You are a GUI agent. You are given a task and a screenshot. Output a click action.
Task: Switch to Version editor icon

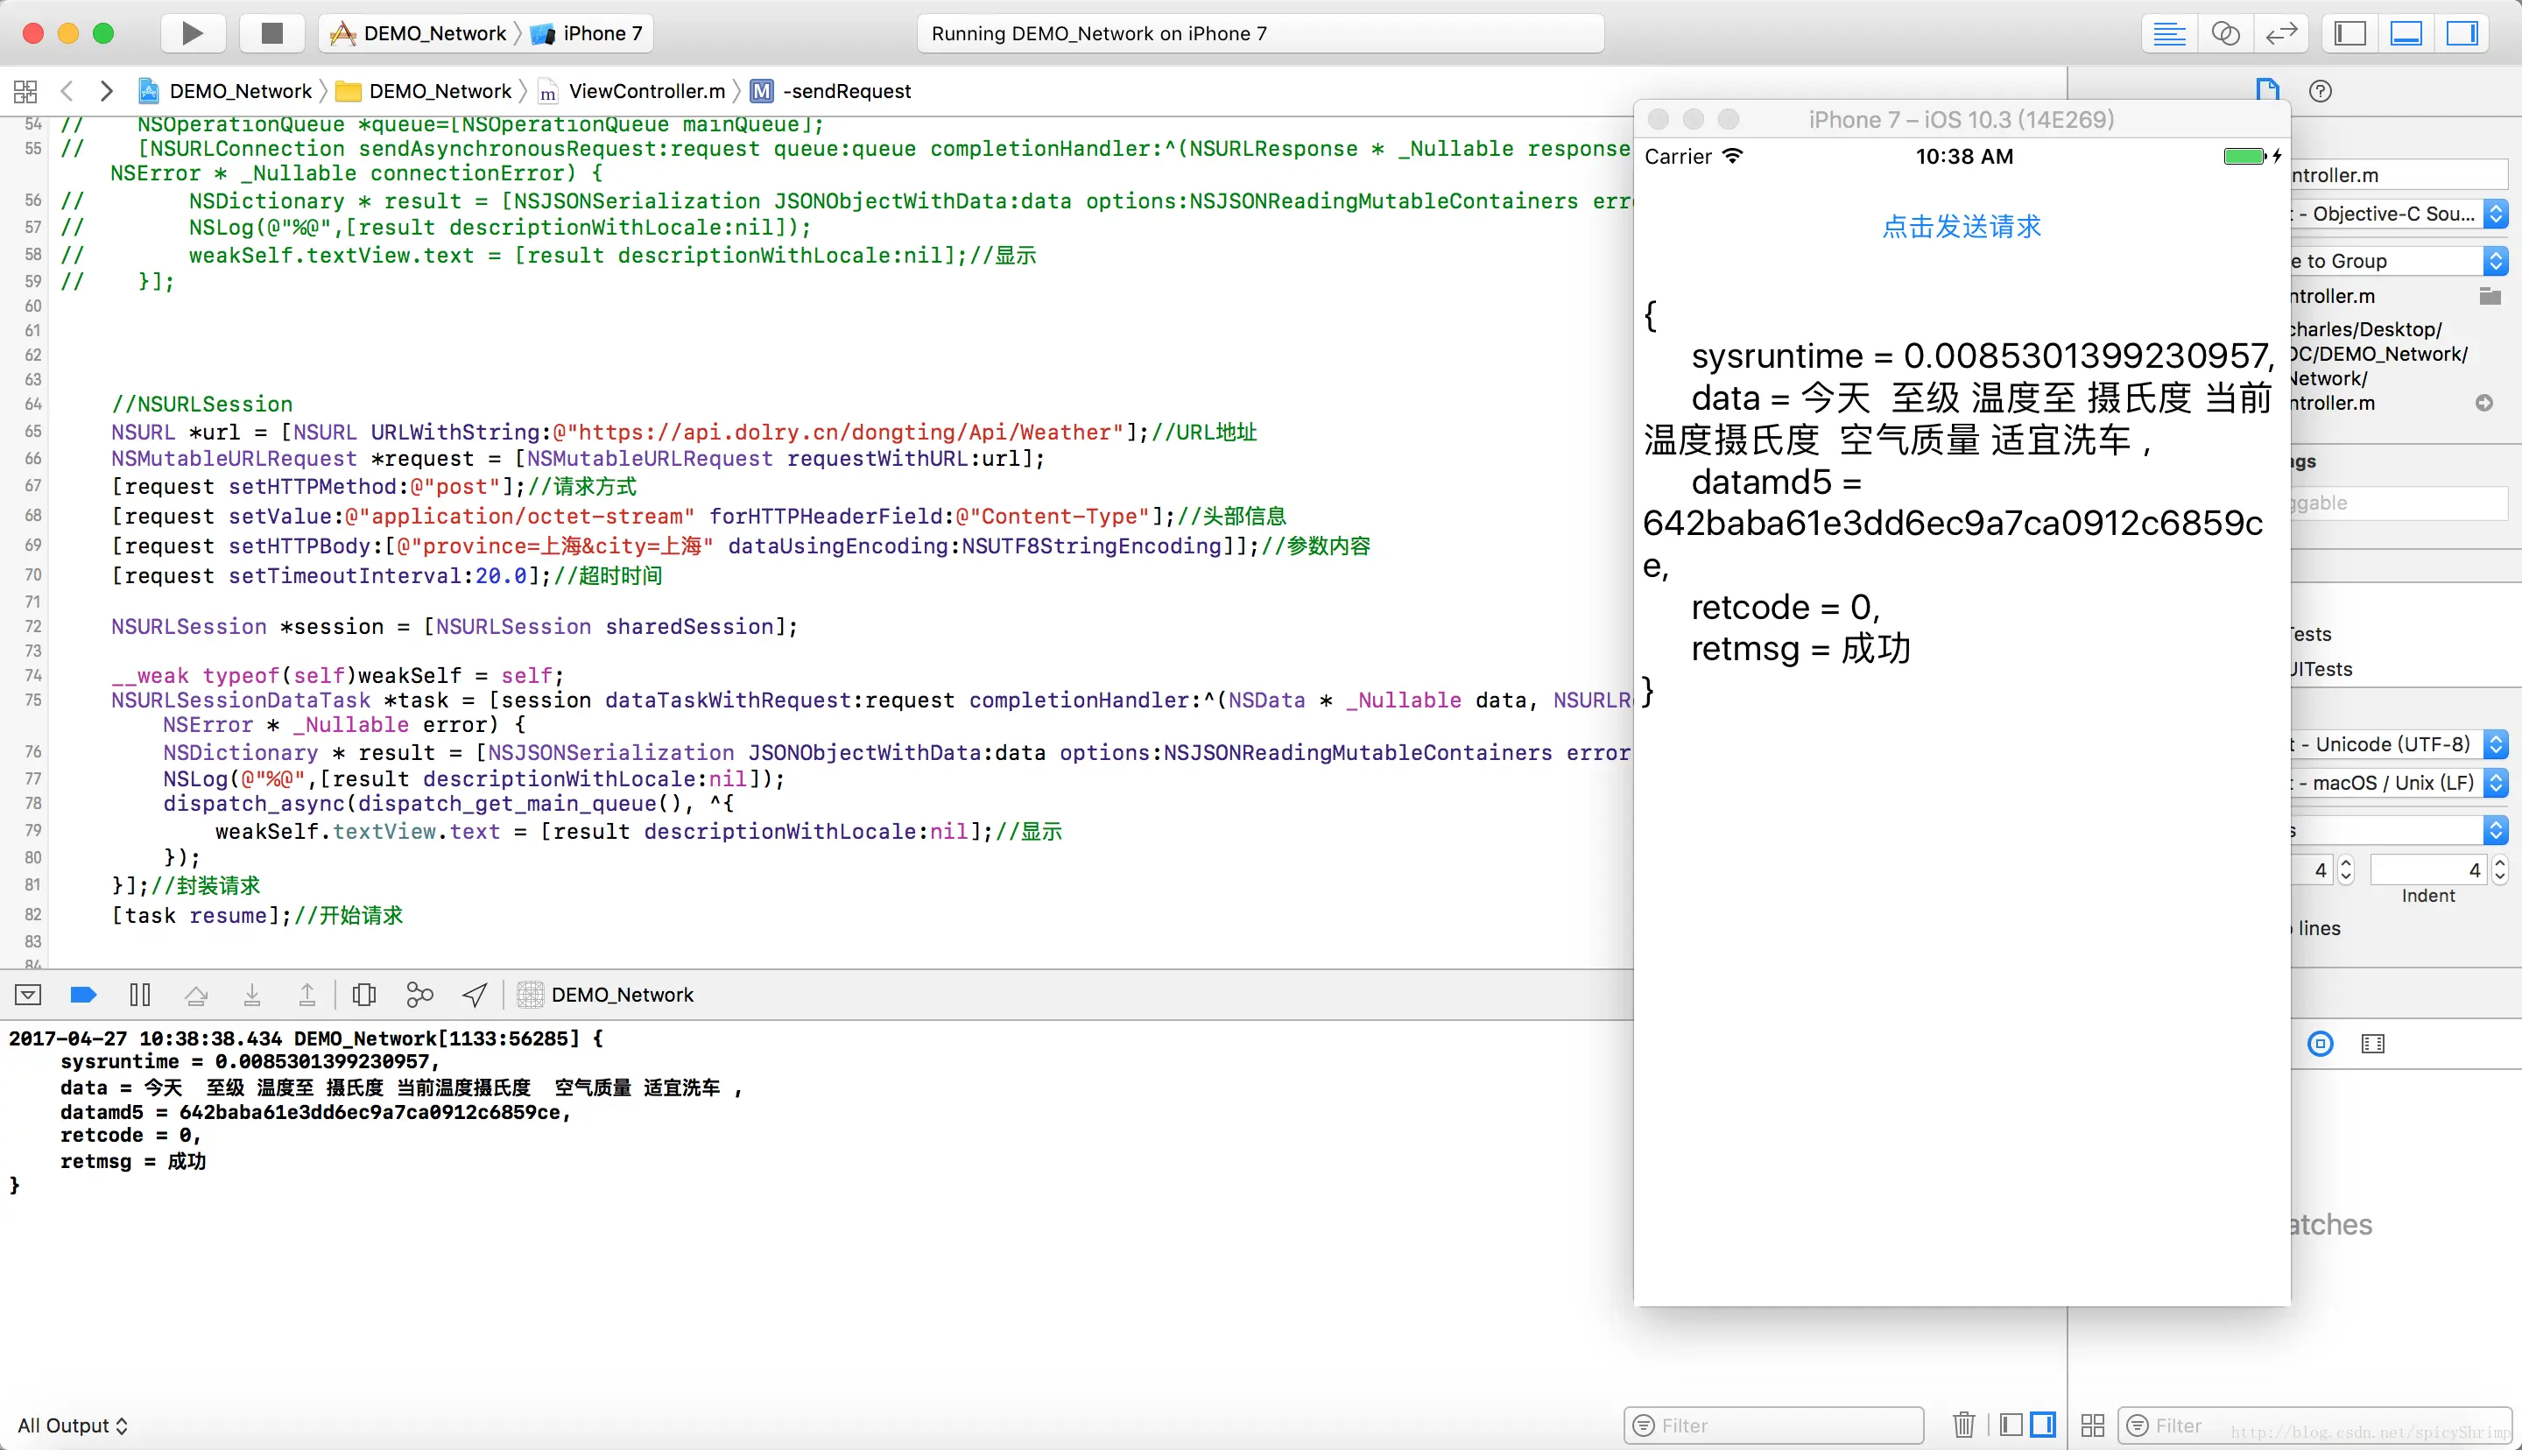(x=2280, y=33)
